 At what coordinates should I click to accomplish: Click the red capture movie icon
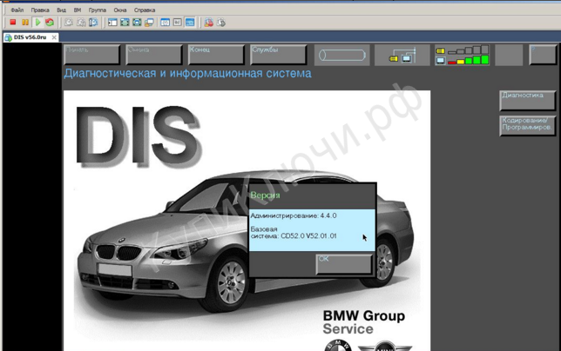[208, 23]
